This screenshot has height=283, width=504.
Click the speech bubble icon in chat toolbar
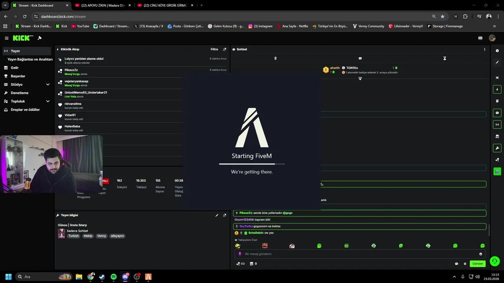(x=360, y=58)
